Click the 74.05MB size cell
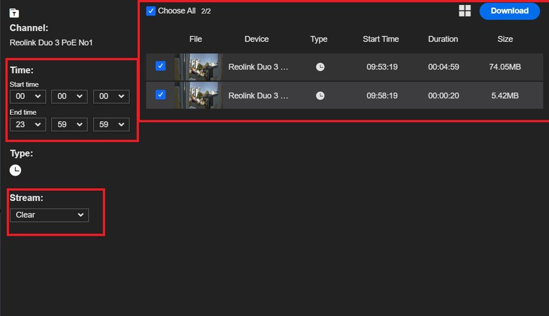This screenshot has height=316, width=549. coord(505,67)
